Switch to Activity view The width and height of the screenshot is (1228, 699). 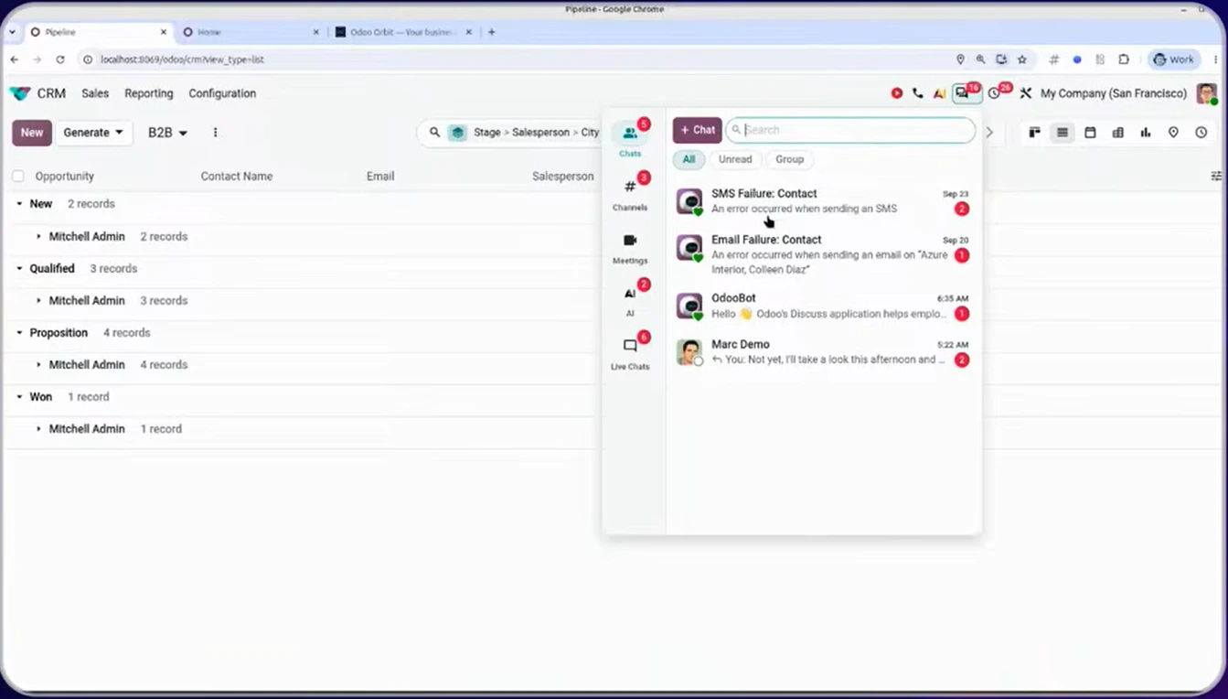pos(1201,133)
